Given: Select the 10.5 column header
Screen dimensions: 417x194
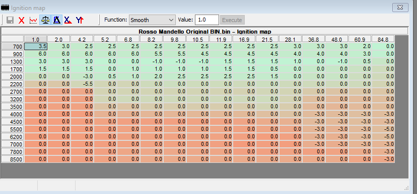Looking at the screenshot, I should coord(197,39).
